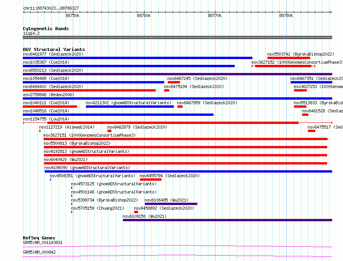Open nsv4501146 (gnomADStructuralVariants) label

tap(114, 192)
